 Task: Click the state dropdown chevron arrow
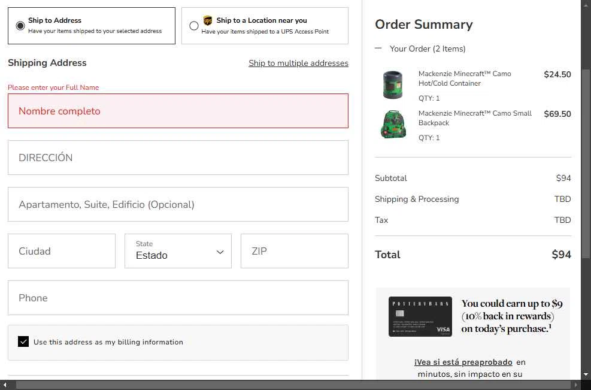pos(220,252)
